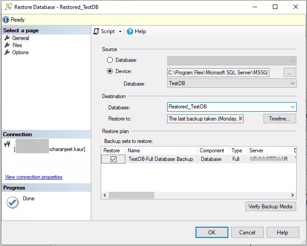Select the Database source radio button

110,60
